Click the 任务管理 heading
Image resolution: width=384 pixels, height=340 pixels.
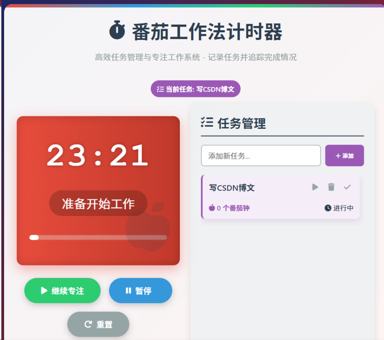tap(241, 123)
